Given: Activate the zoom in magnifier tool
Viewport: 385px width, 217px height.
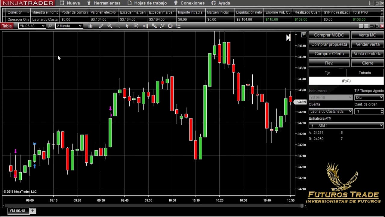Looking at the screenshot, I should (x=110, y=26).
